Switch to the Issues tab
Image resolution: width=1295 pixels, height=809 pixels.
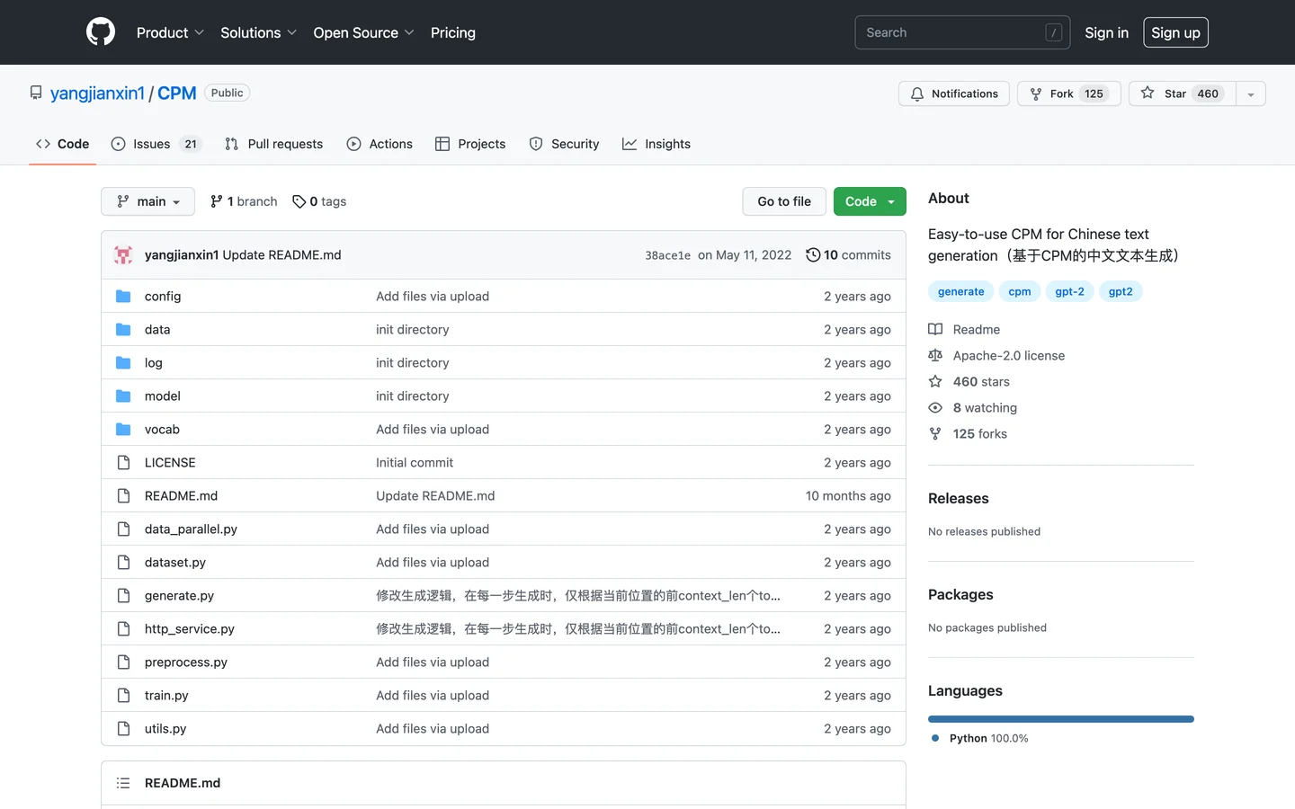pyautogui.click(x=156, y=144)
